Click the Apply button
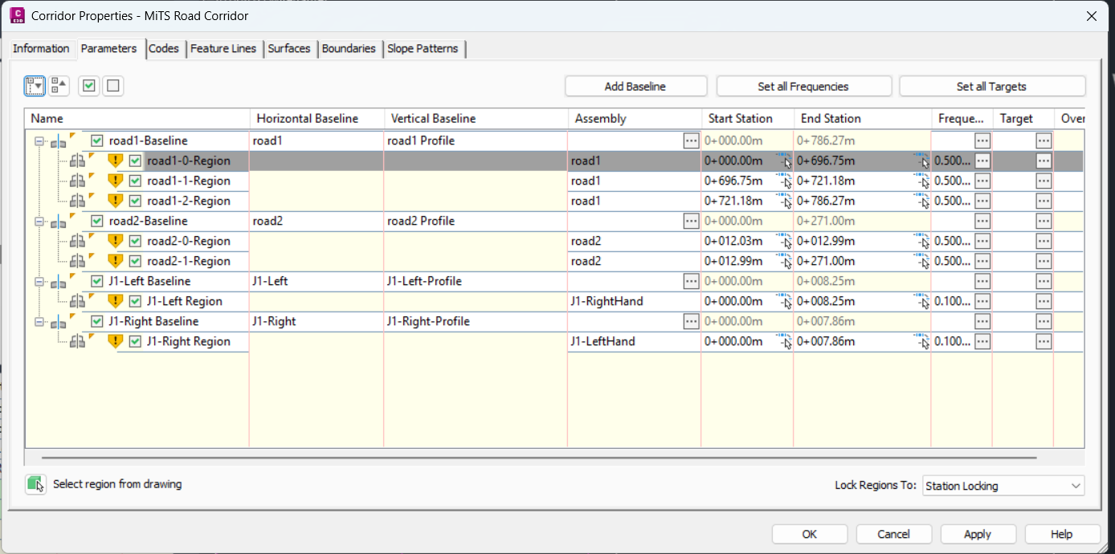This screenshot has width=1115, height=554. (x=978, y=534)
